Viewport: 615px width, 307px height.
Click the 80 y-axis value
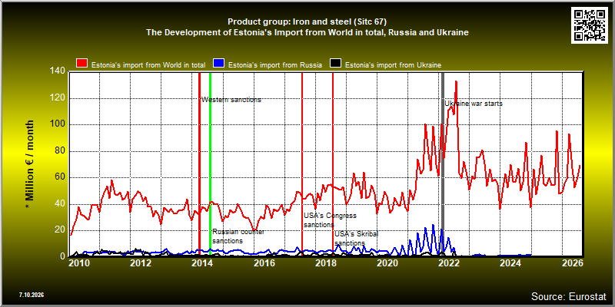click(61, 151)
